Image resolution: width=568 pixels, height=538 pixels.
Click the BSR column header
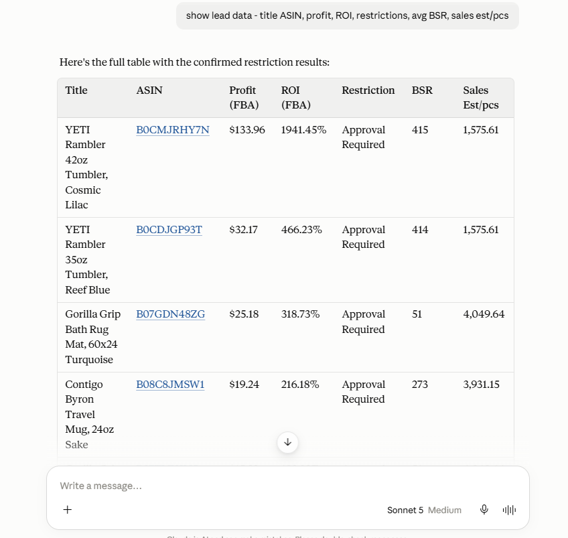422,90
